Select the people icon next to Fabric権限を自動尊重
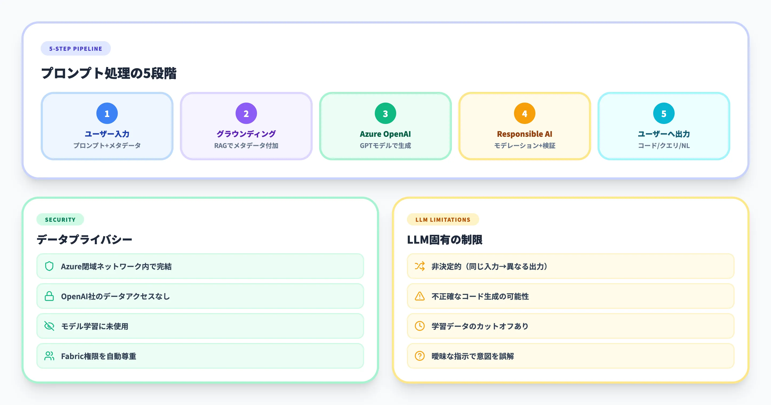 point(50,356)
